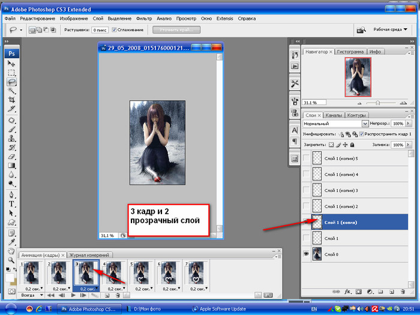420x315 pixels.
Task: Toggle the Сглаживание checkbox
Action: 114,29
